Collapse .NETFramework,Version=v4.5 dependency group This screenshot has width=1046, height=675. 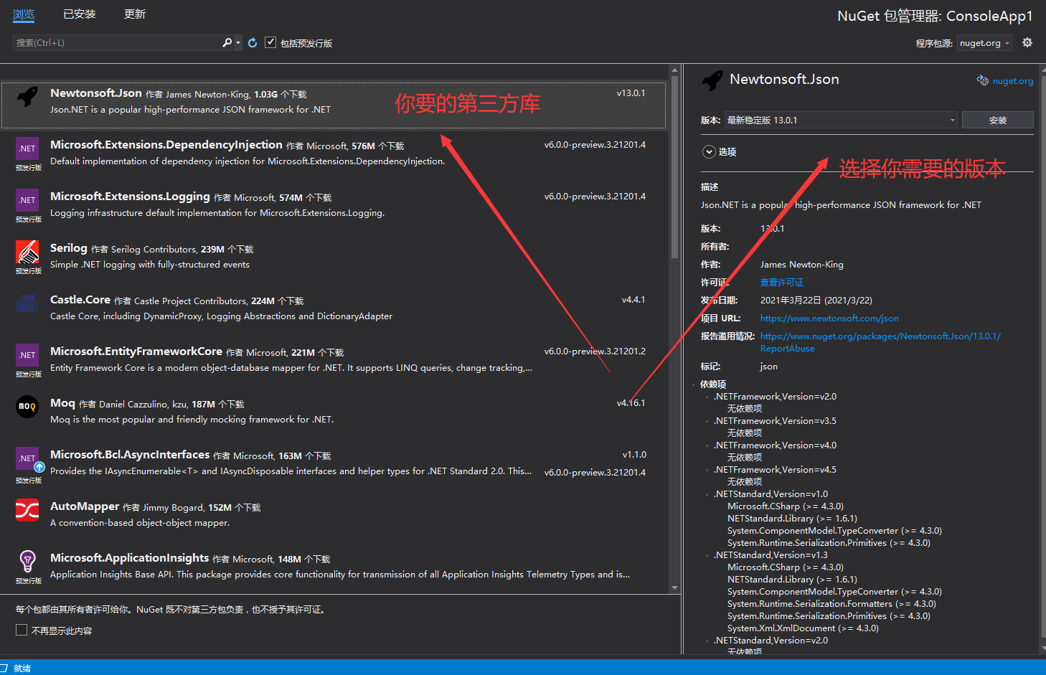pyautogui.click(x=707, y=470)
